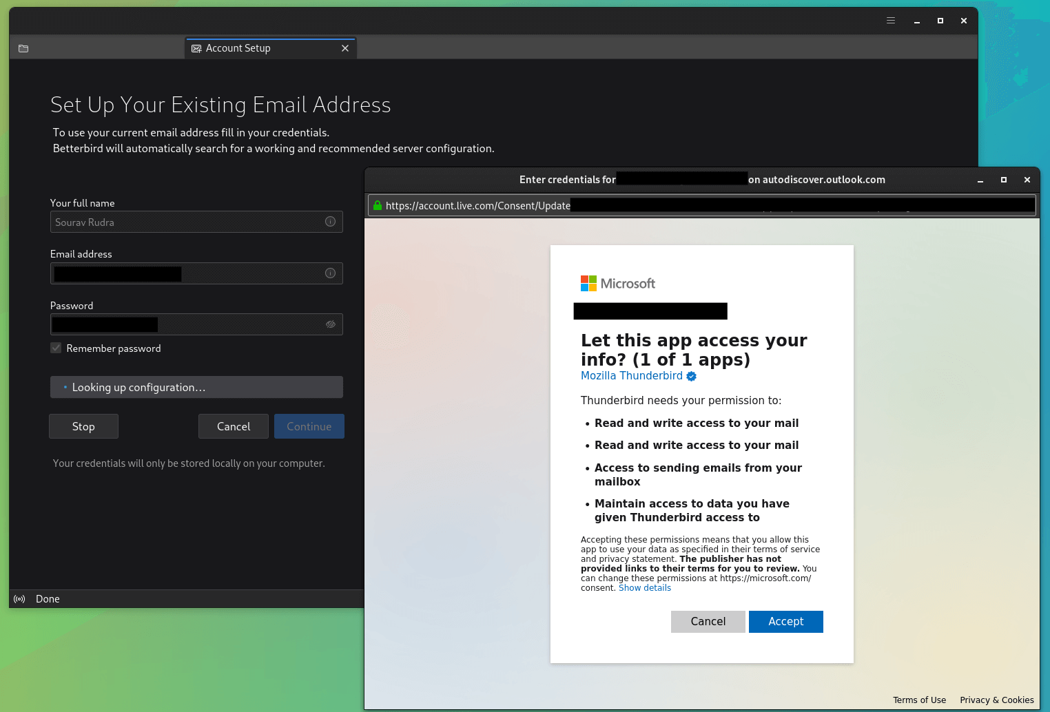The image size is (1050, 712).
Task: Click Accept to grant permissions
Action: [785, 621]
